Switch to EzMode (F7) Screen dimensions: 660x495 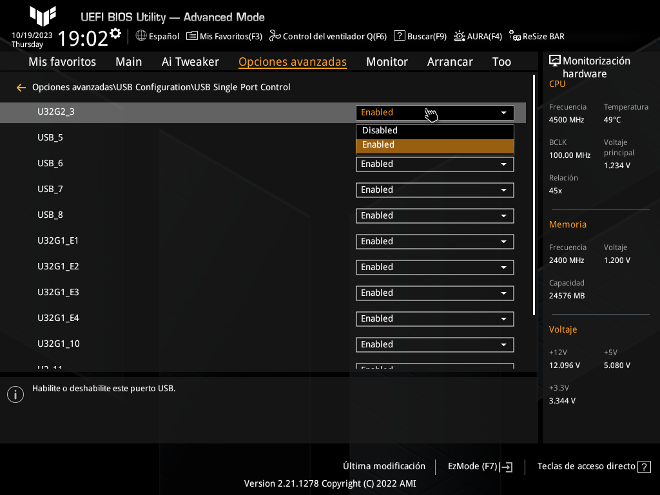[480, 467]
